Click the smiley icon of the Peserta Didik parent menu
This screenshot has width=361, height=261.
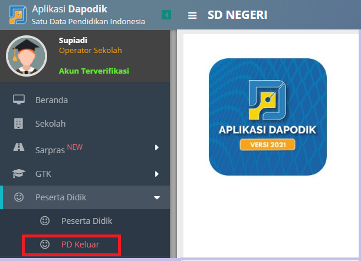[x=19, y=197]
